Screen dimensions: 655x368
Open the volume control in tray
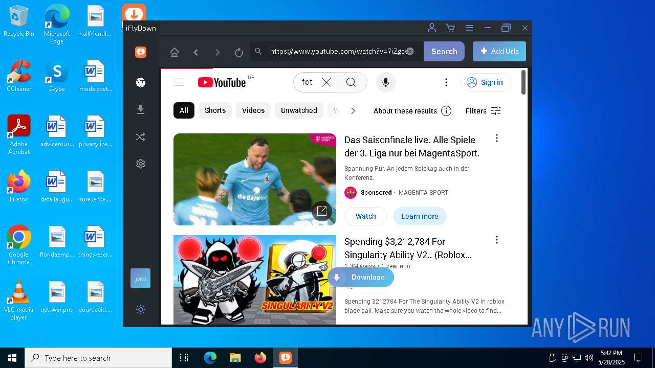click(588, 358)
